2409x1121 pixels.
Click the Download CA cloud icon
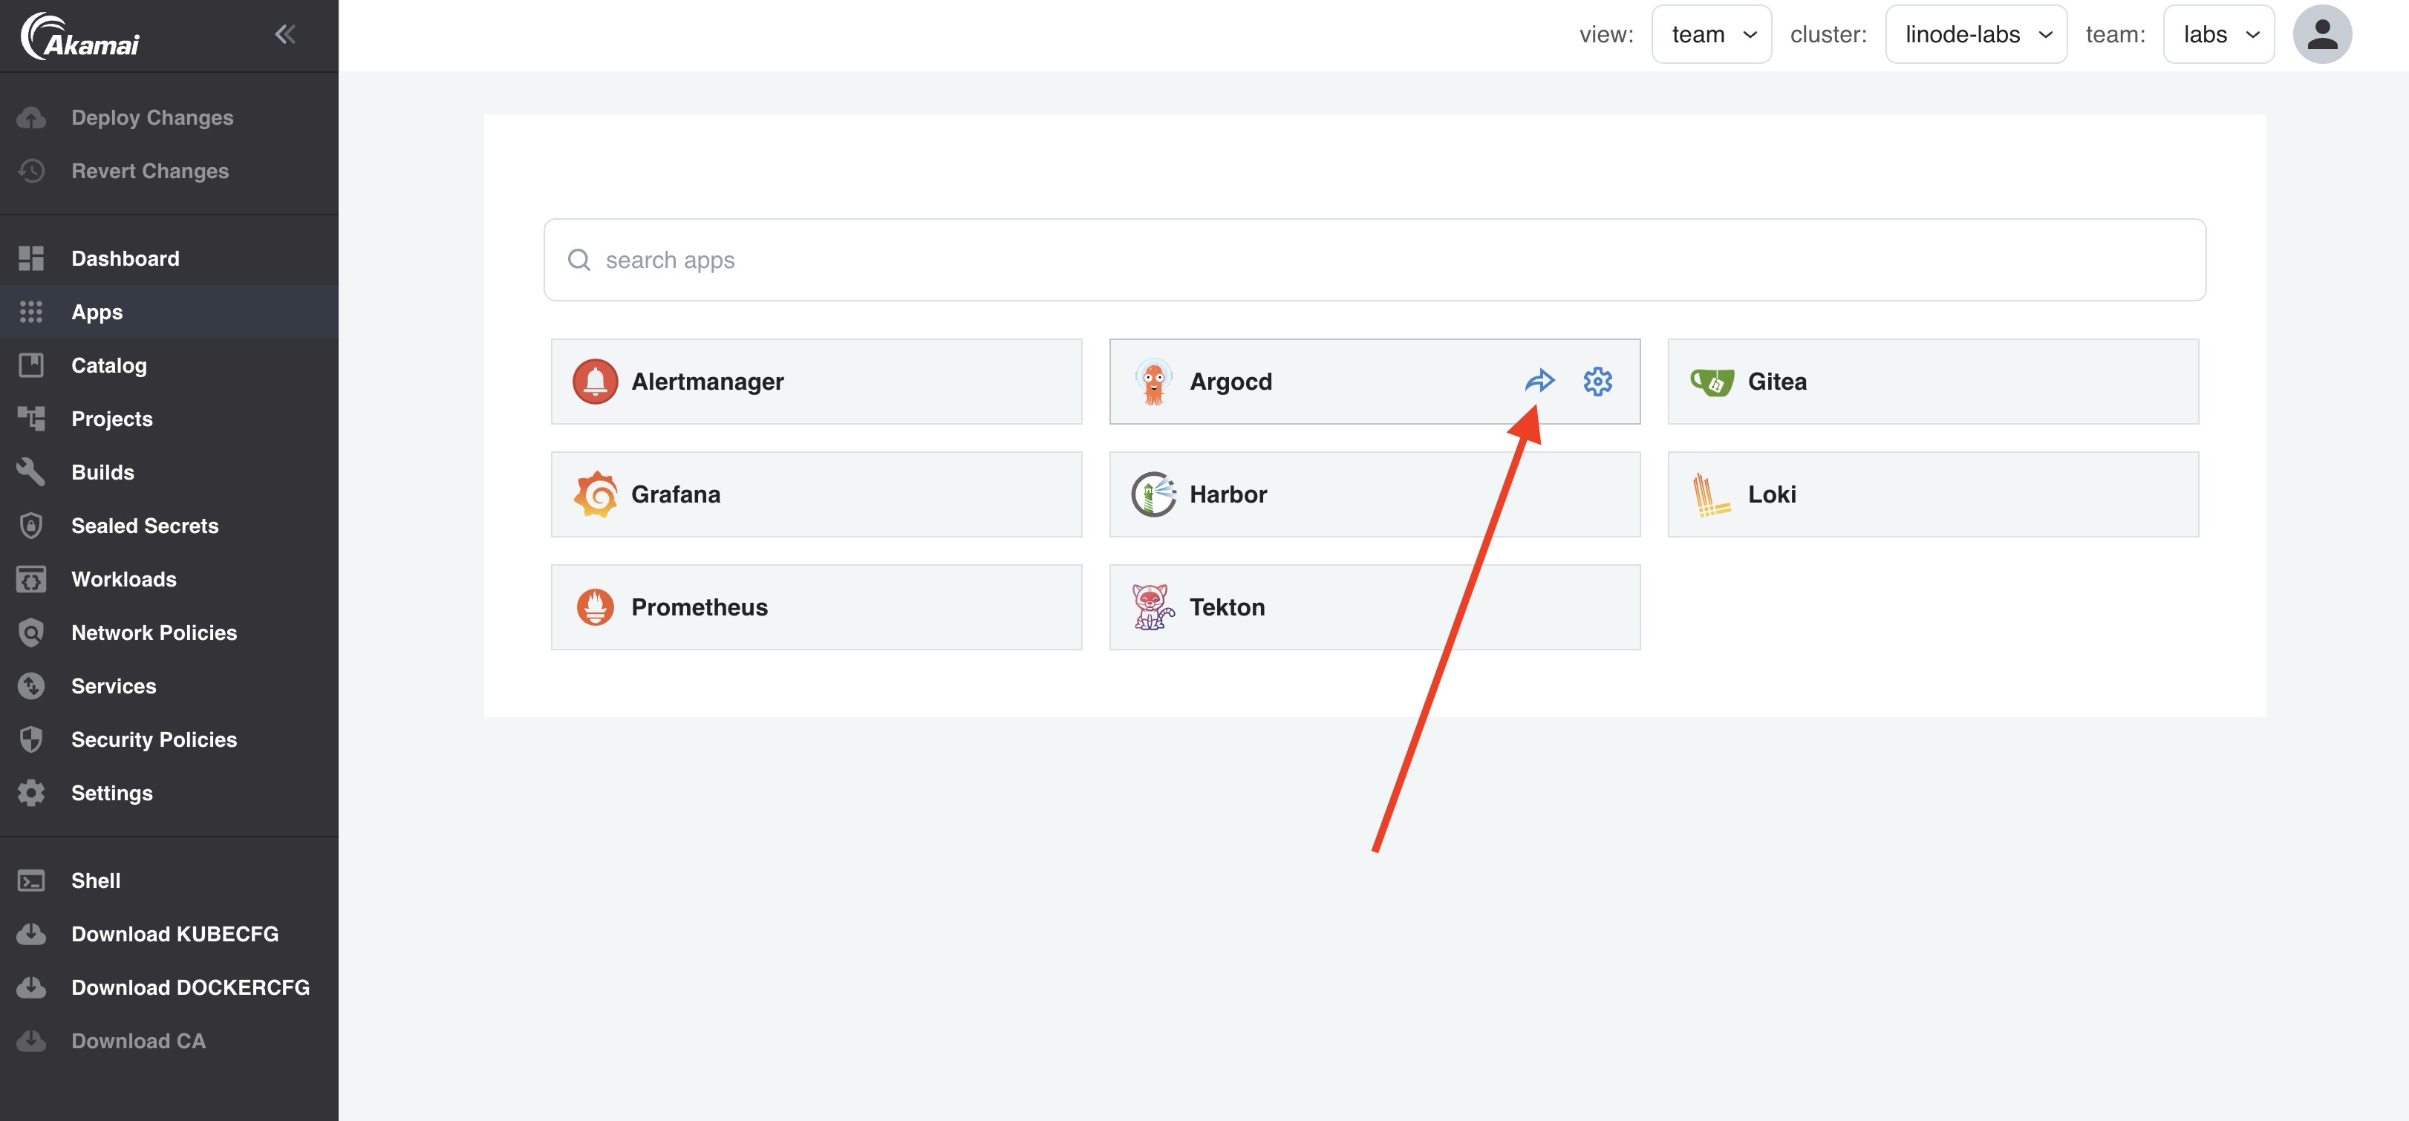[31, 1041]
